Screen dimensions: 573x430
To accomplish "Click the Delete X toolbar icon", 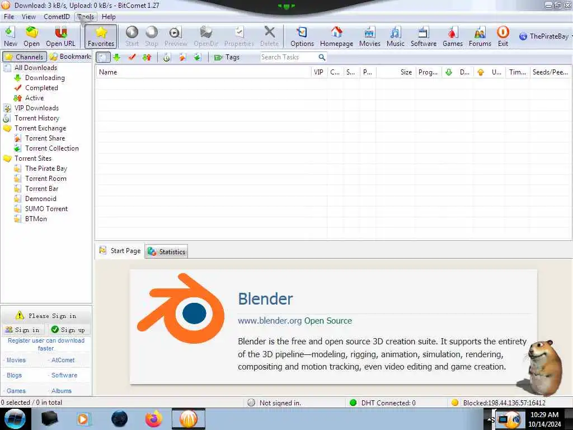I will 269,36.
